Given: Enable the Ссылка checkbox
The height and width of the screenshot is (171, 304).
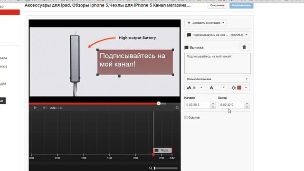Looking at the screenshot, I should [x=186, y=117].
